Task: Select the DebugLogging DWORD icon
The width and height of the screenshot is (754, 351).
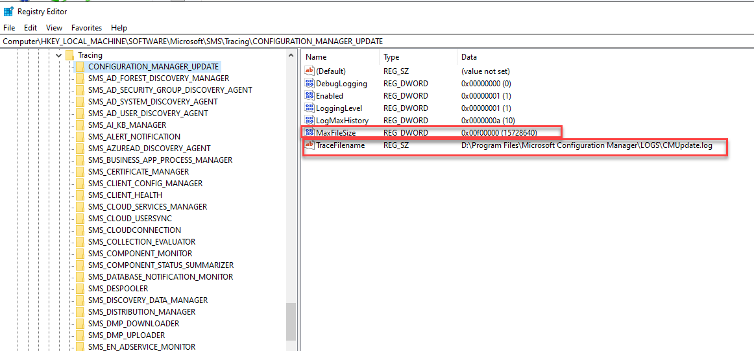Action: click(310, 84)
